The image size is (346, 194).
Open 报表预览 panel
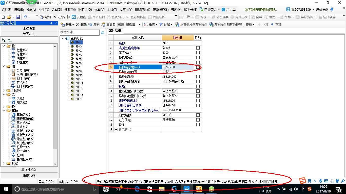pyautogui.click(x=29, y=175)
